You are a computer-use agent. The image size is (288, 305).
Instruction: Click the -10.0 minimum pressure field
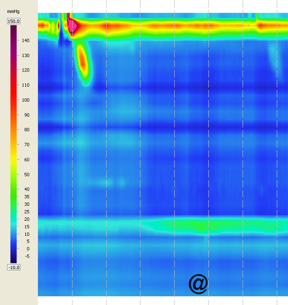(14, 267)
